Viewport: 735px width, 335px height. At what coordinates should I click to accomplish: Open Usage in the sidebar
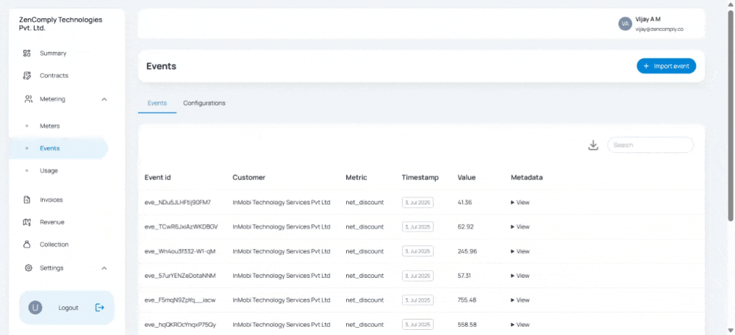[49, 170]
